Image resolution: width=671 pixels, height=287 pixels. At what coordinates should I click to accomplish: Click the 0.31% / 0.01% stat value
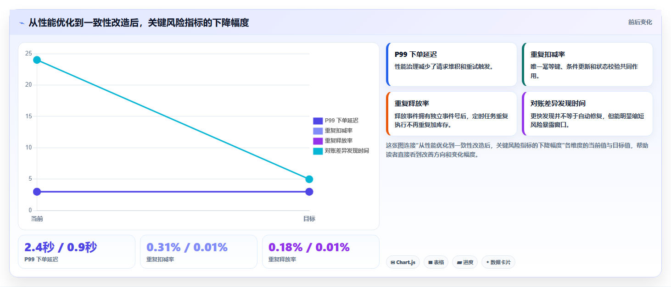187,248
